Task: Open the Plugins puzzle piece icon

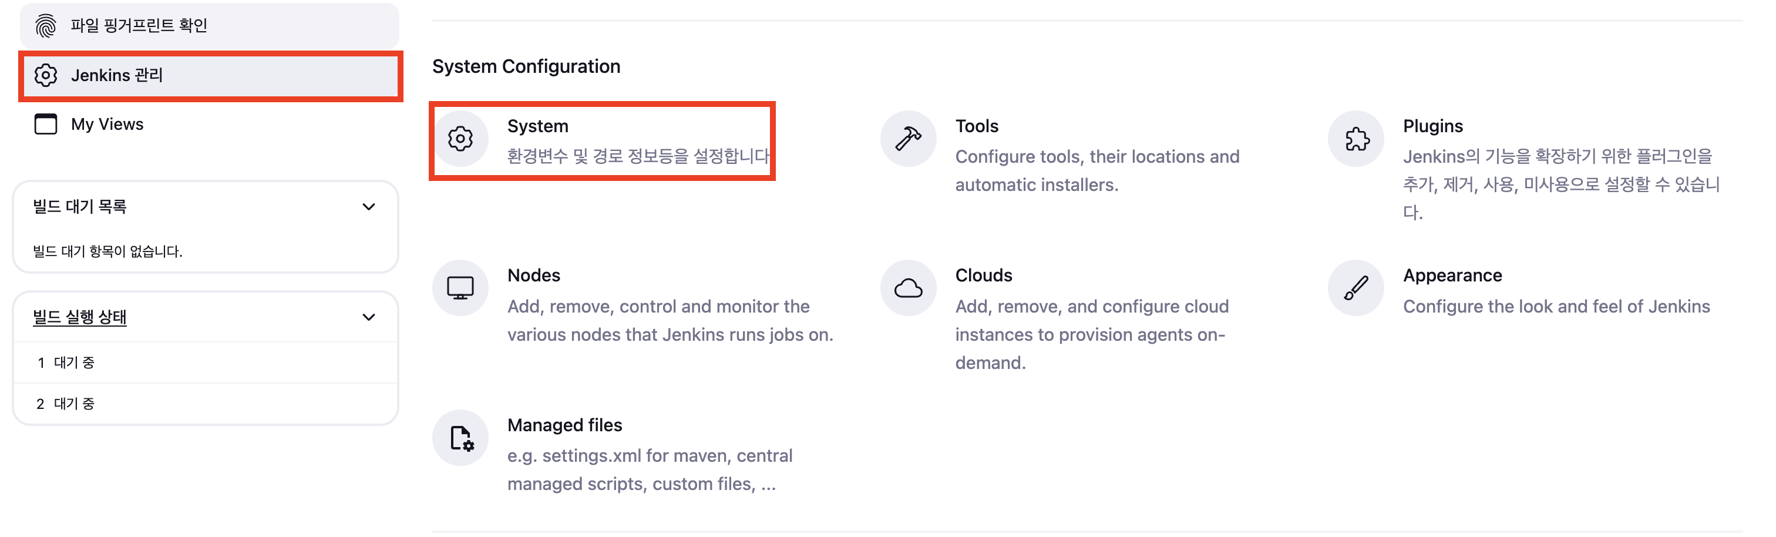Action: coord(1356,139)
